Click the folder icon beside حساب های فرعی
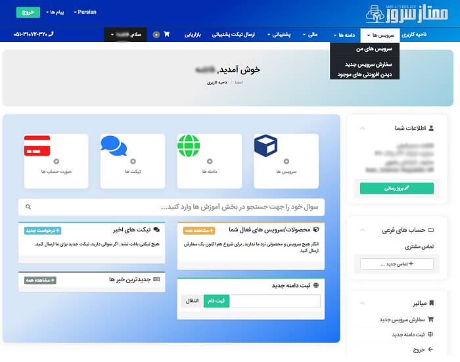460x362 pixels. [x=431, y=230]
